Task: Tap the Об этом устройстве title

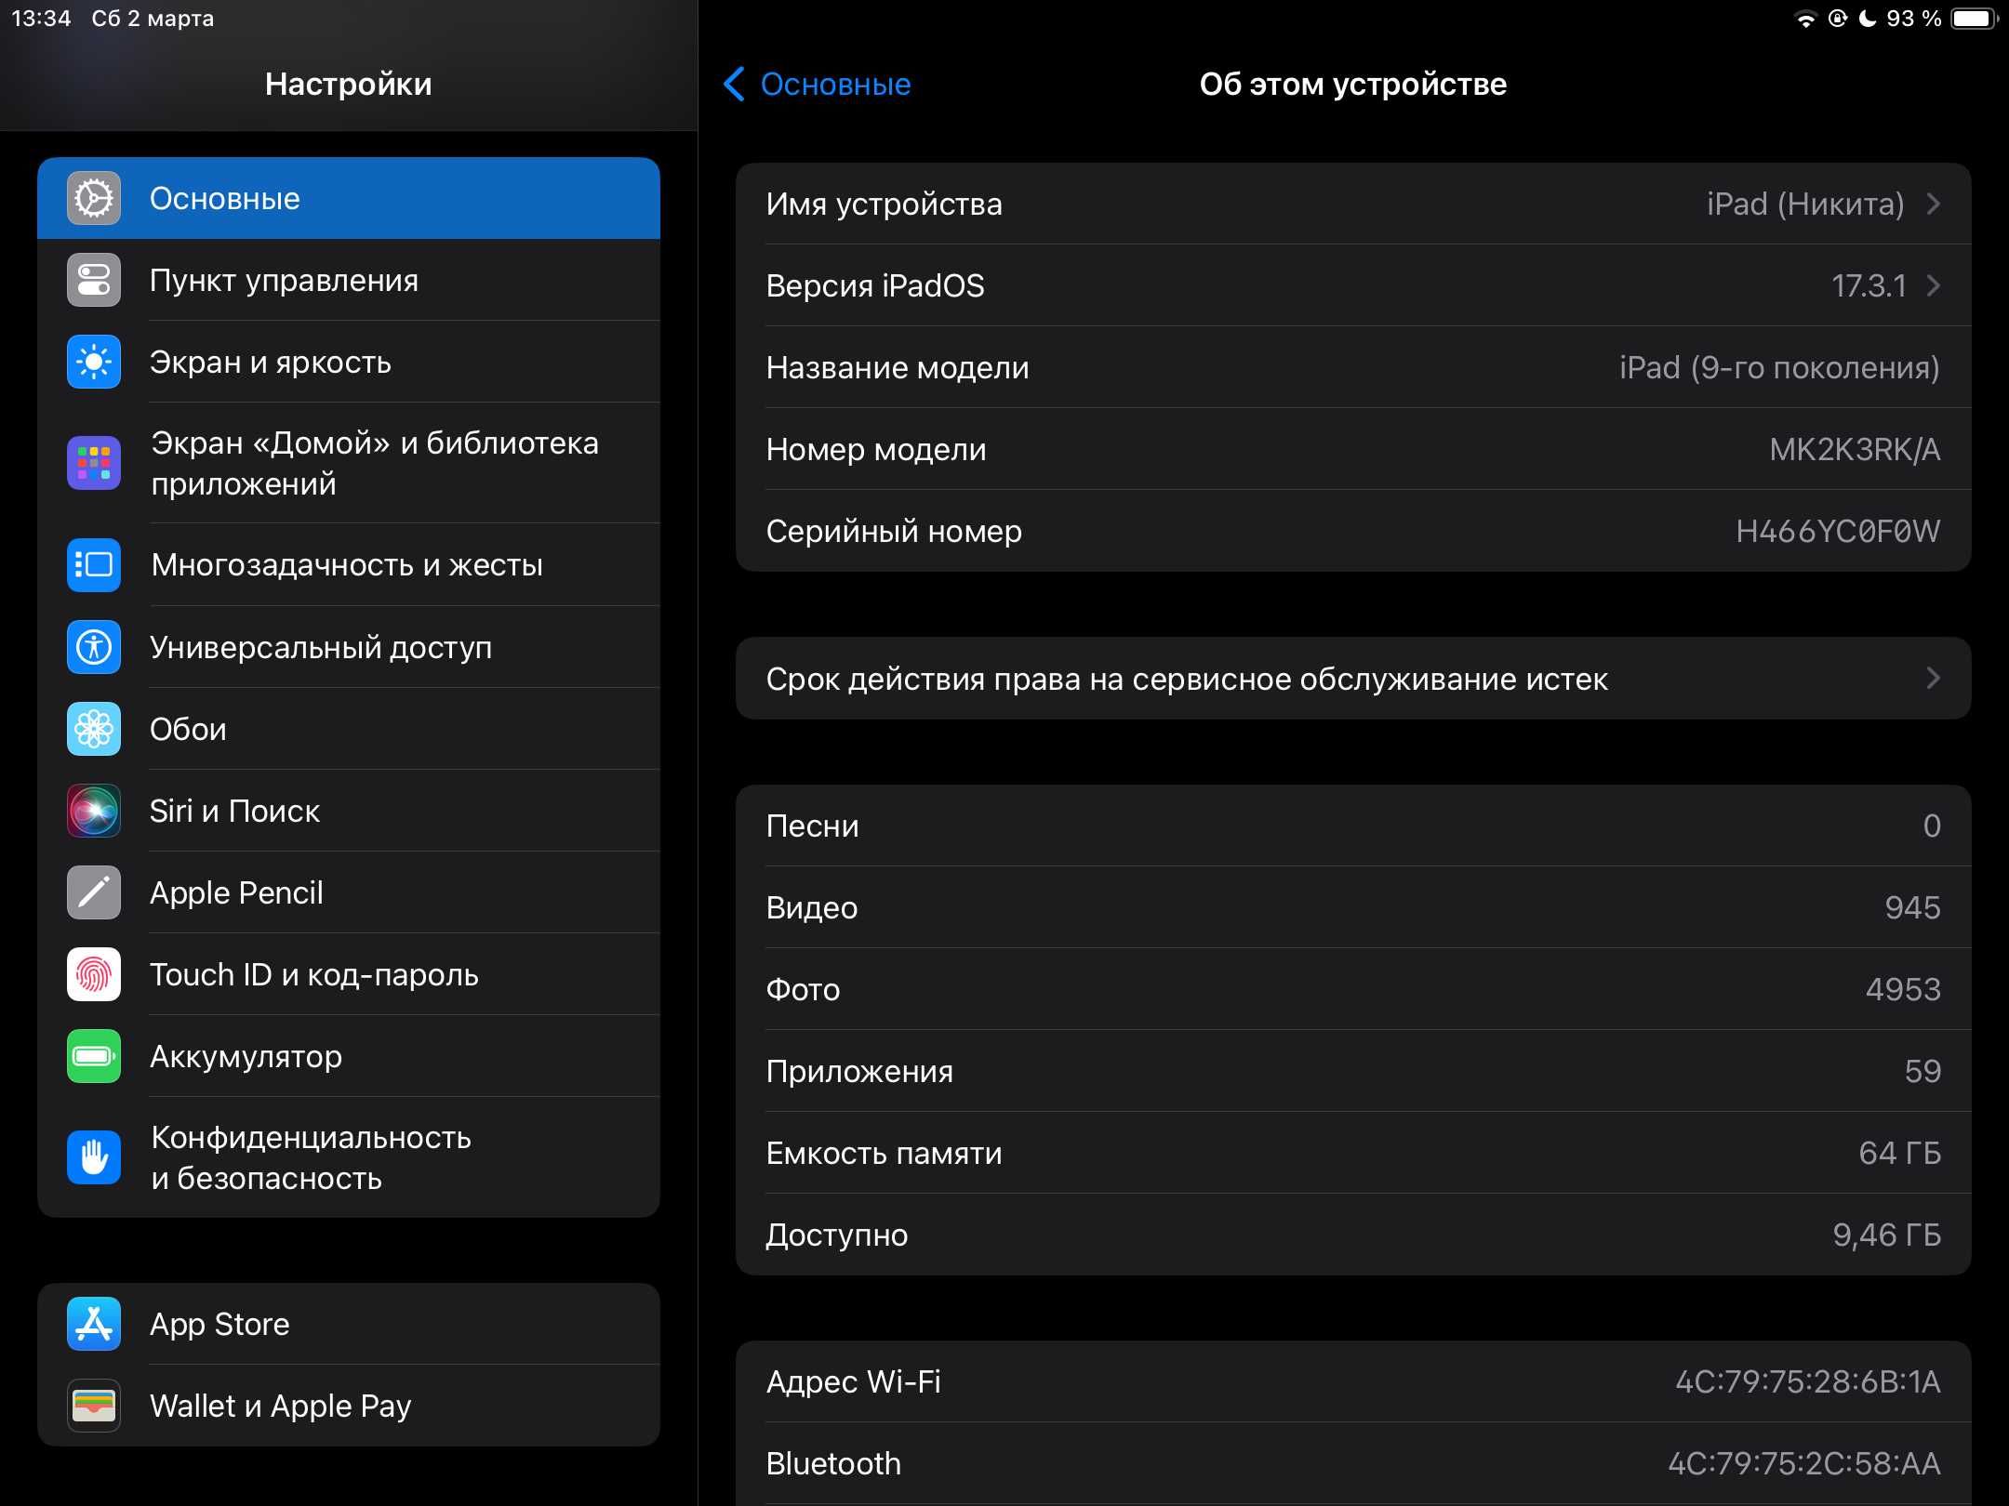Action: click(x=1352, y=84)
